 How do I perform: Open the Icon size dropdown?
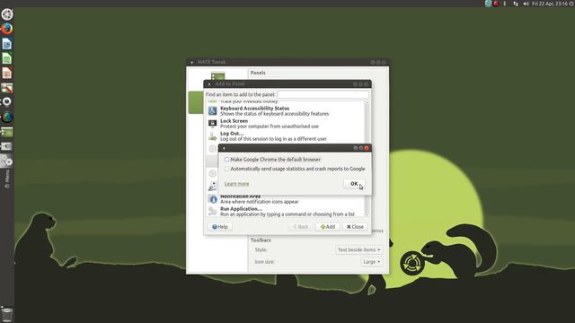tap(371, 262)
